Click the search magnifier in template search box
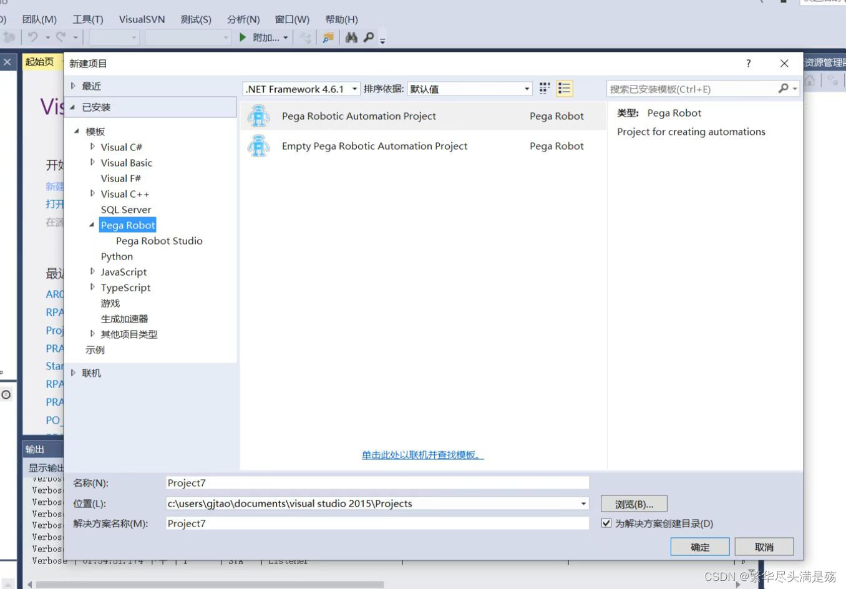The height and width of the screenshot is (589, 846). tap(784, 89)
